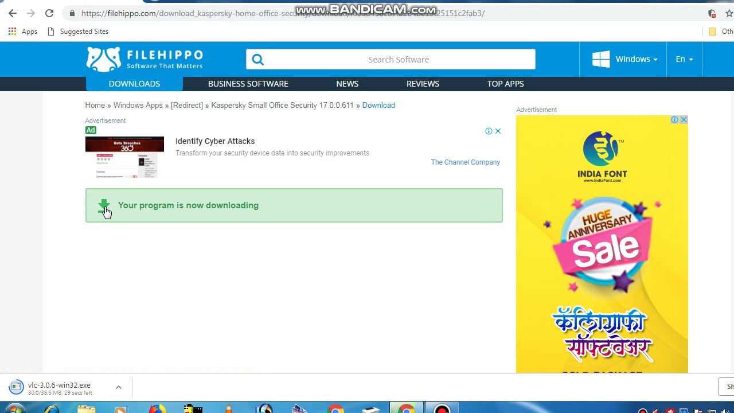Click the green download arrow icon
The width and height of the screenshot is (734, 413).
(104, 206)
